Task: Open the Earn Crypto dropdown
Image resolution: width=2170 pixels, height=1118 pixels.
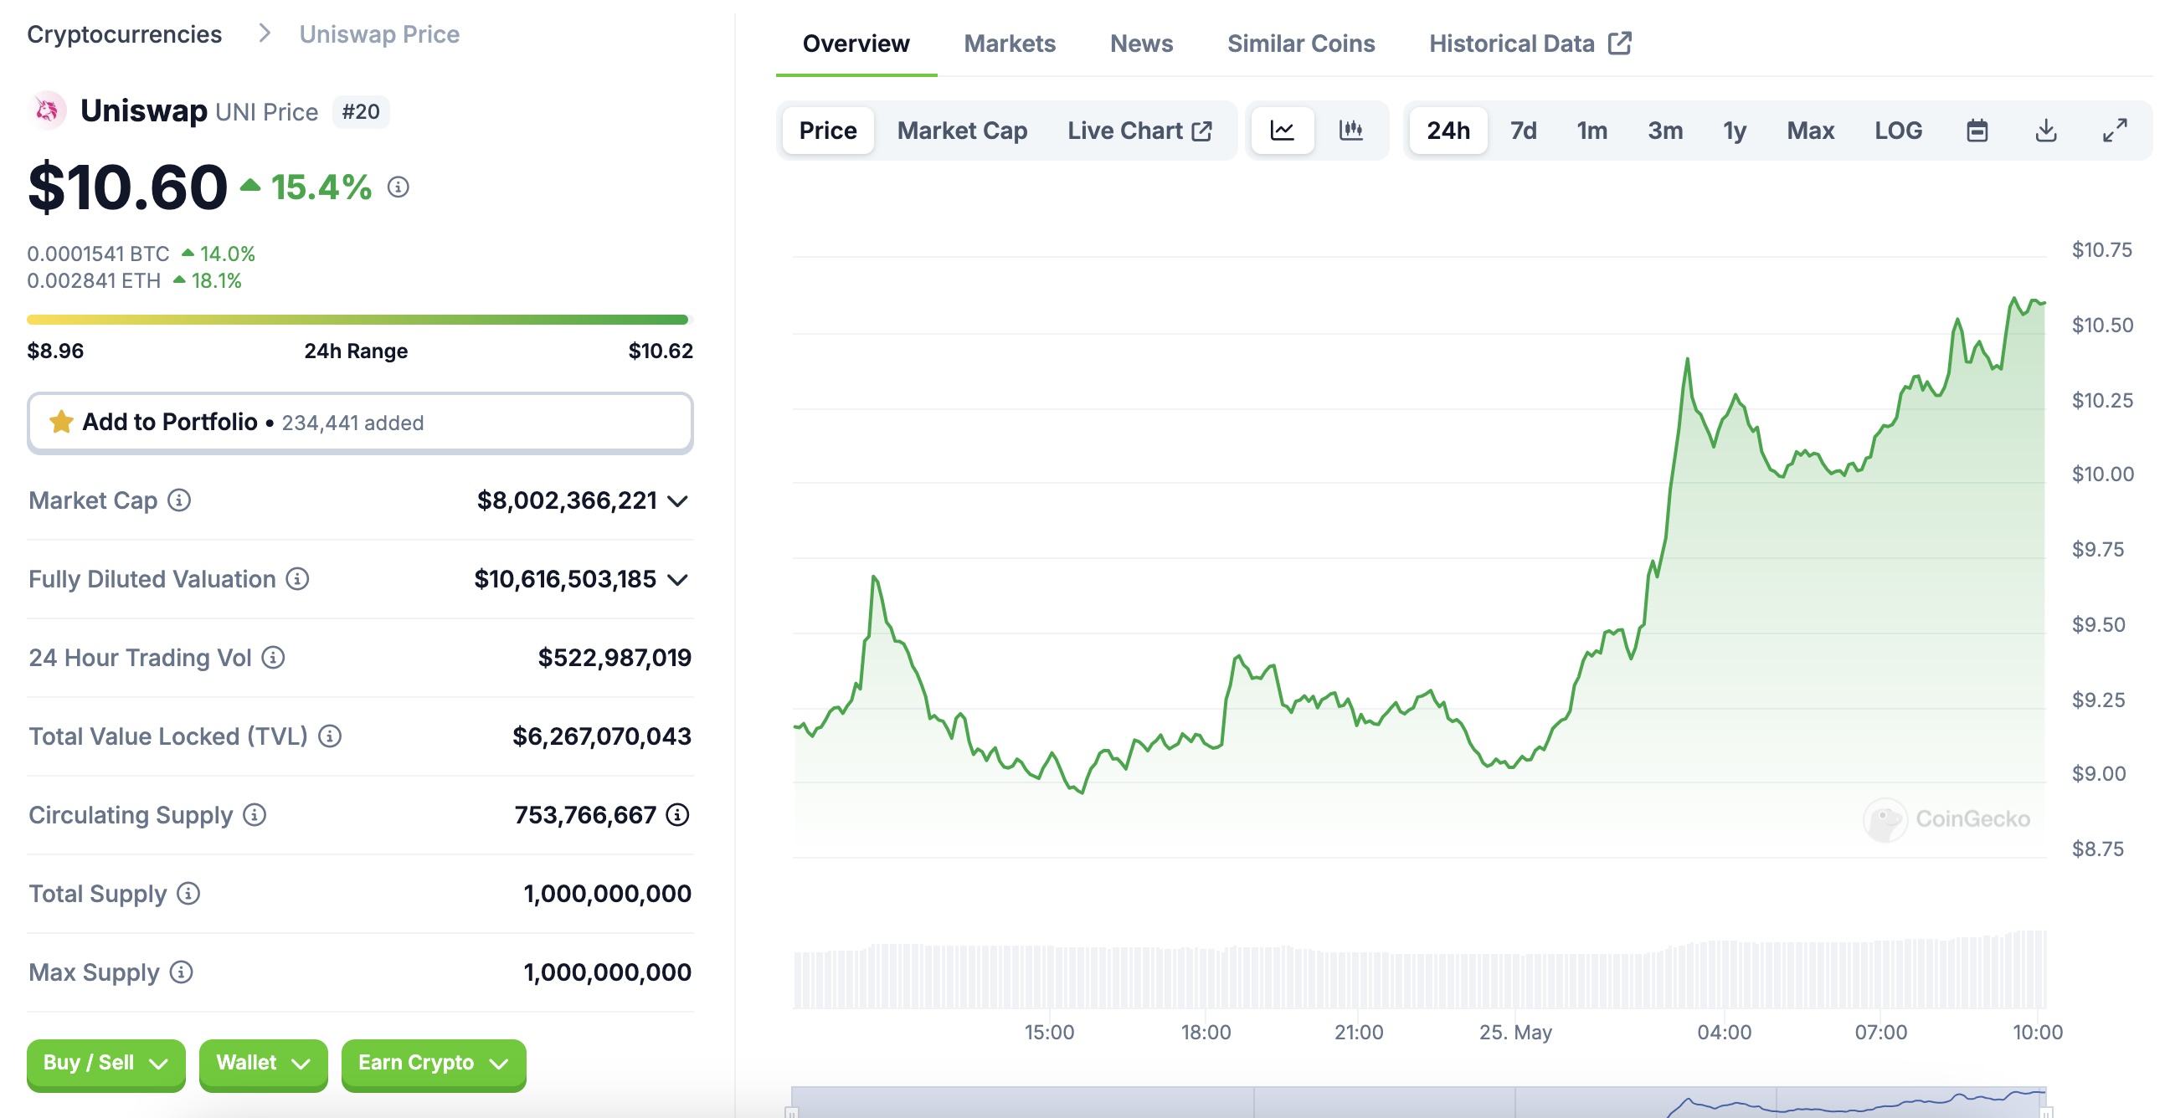Action: pyautogui.click(x=434, y=1064)
